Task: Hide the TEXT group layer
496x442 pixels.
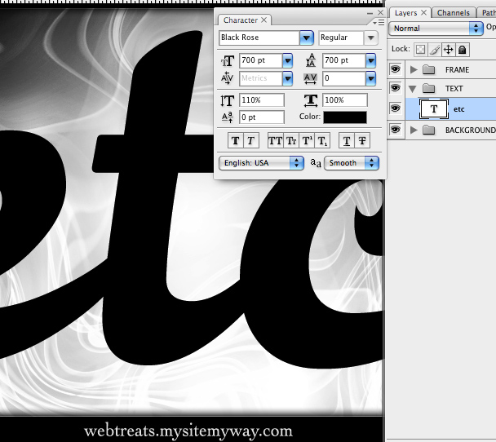Action: click(x=396, y=88)
